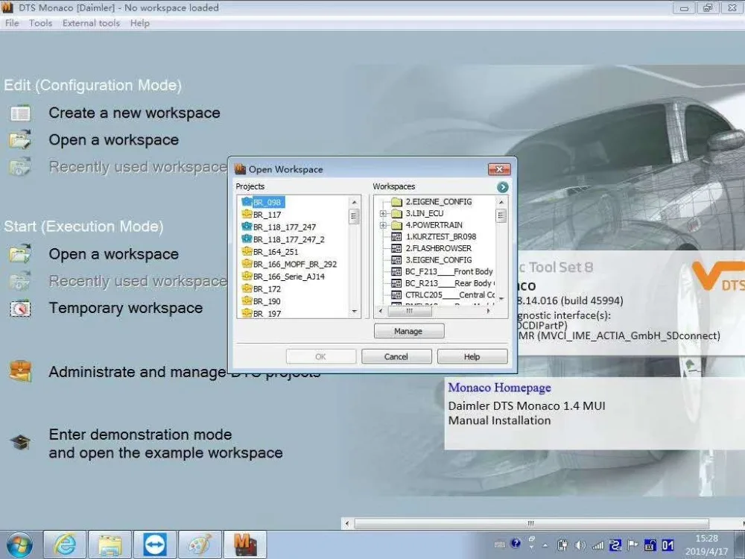This screenshot has height=559, width=745.
Task: Click Create a new workspace
Action: tap(134, 113)
